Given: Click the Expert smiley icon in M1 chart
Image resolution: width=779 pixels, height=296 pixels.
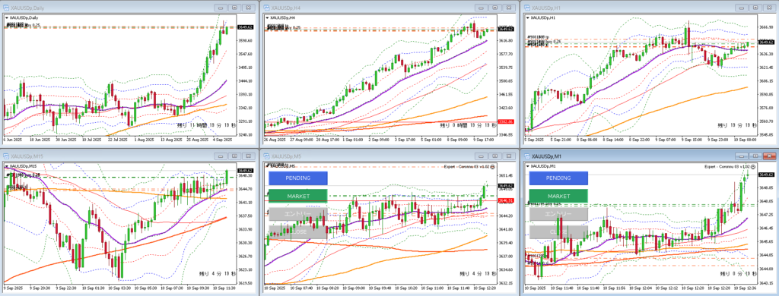Looking at the screenshot, I should (753, 167).
